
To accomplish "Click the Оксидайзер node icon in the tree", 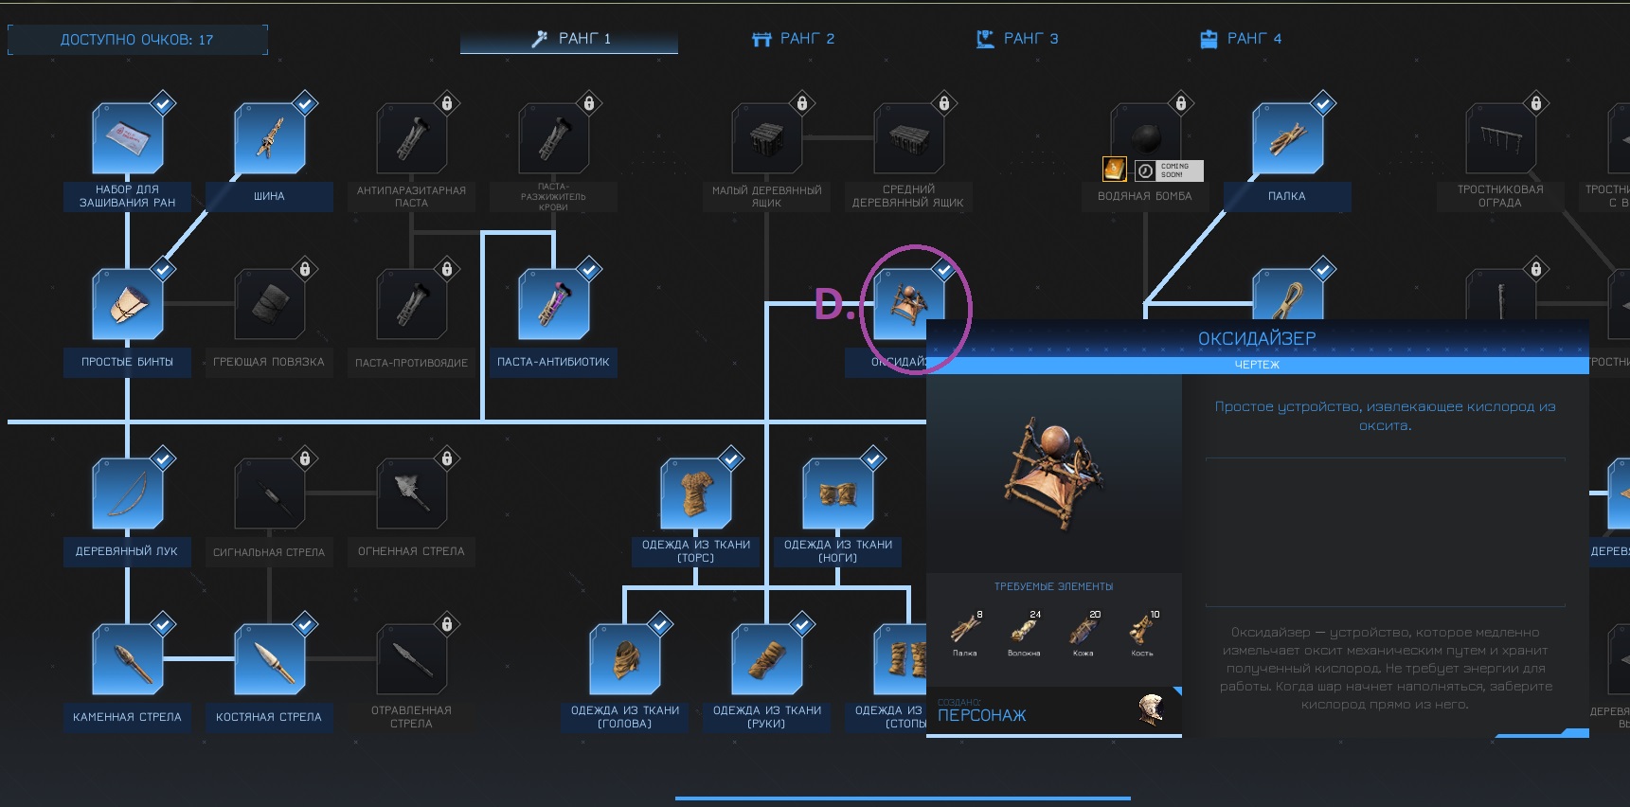I will pyautogui.click(x=907, y=303).
